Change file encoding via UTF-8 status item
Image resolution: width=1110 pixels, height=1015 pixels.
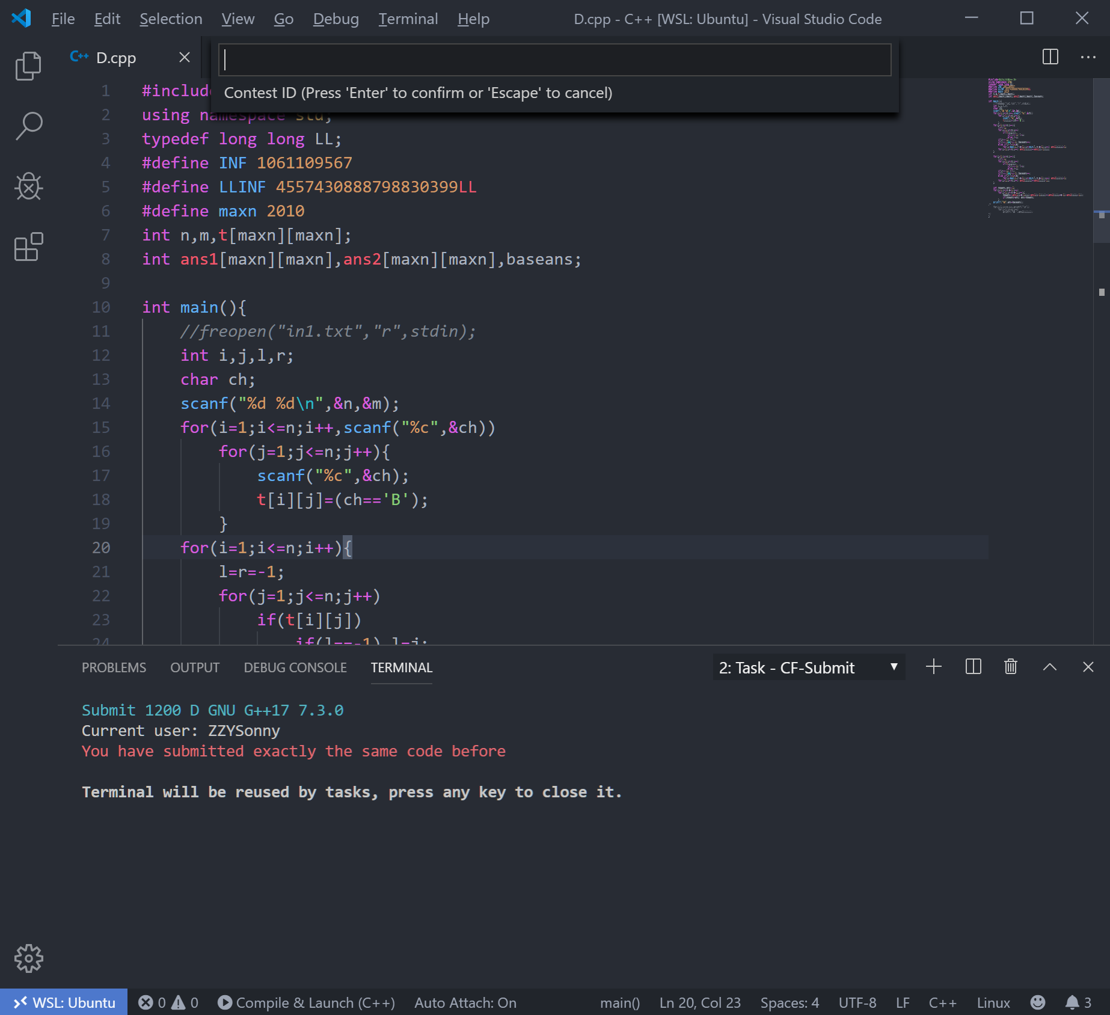click(x=857, y=1002)
